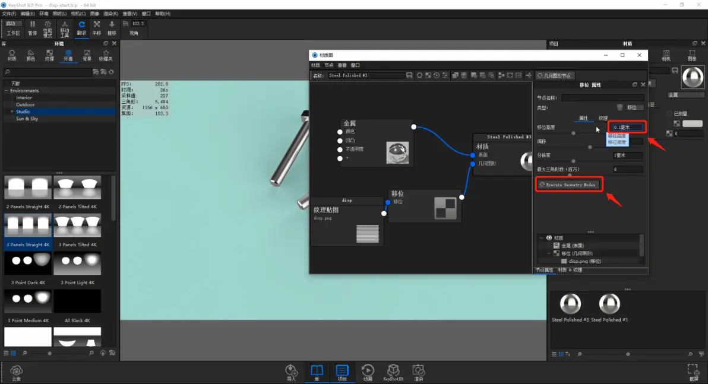Image resolution: width=708 pixels, height=384 pixels.
Task: Switch library to list view icon
Action: click(x=7, y=353)
